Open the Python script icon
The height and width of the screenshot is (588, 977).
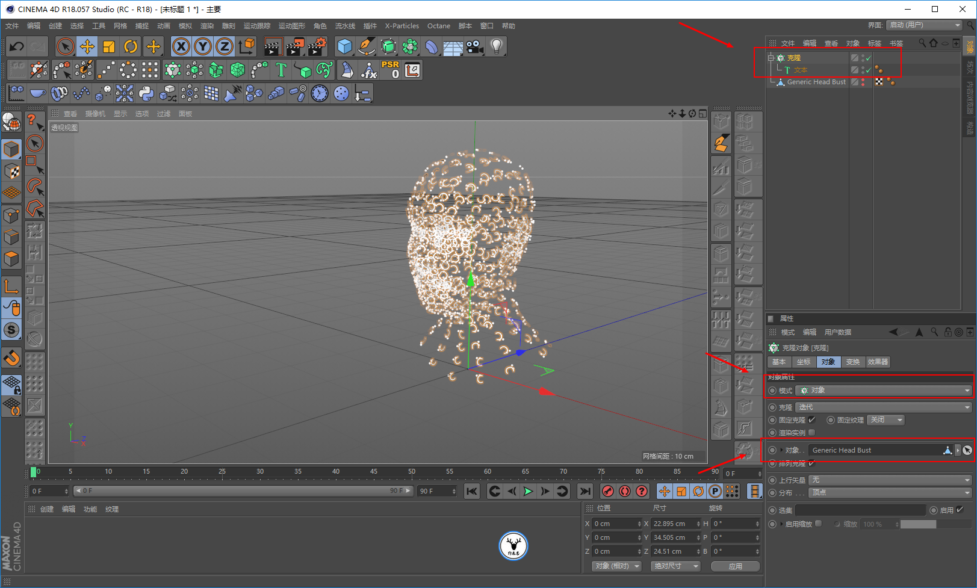[146, 93]
